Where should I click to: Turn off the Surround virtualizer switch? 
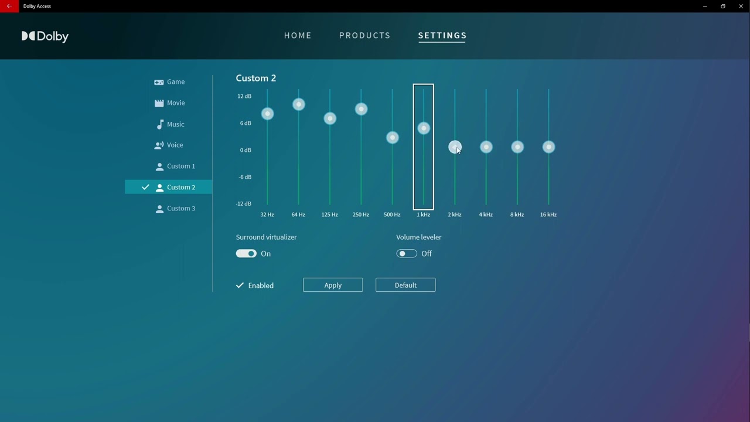(x=246, y=254)
